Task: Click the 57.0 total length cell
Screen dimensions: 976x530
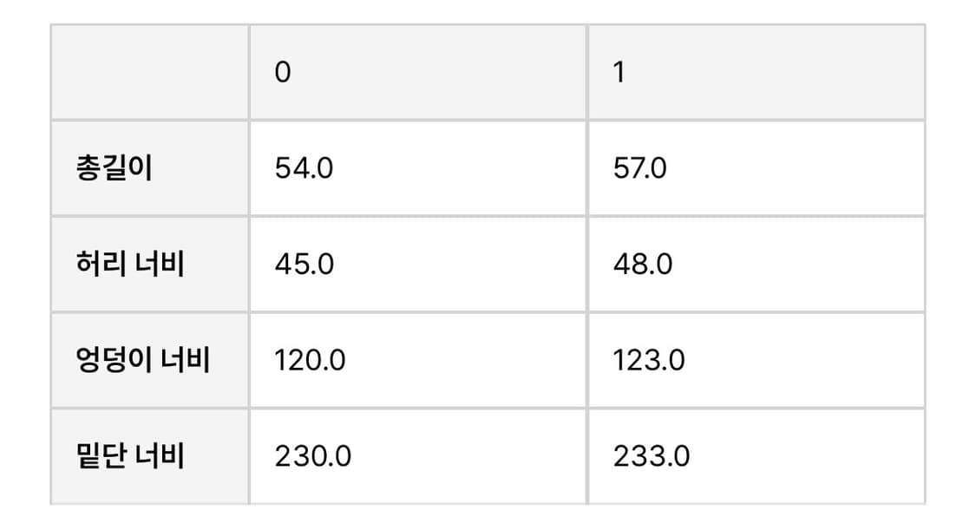Action: pyautogui.click(x=640, y=168)
